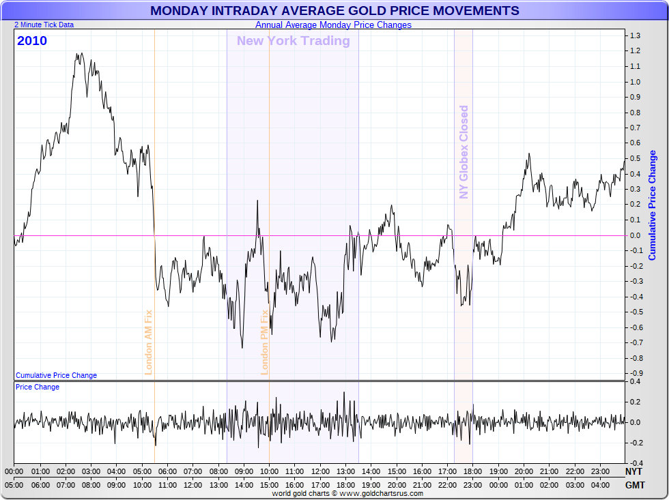Click the 23:00 NYT time label
This screenshot has width=669, height=500.
tap(600, 471)
